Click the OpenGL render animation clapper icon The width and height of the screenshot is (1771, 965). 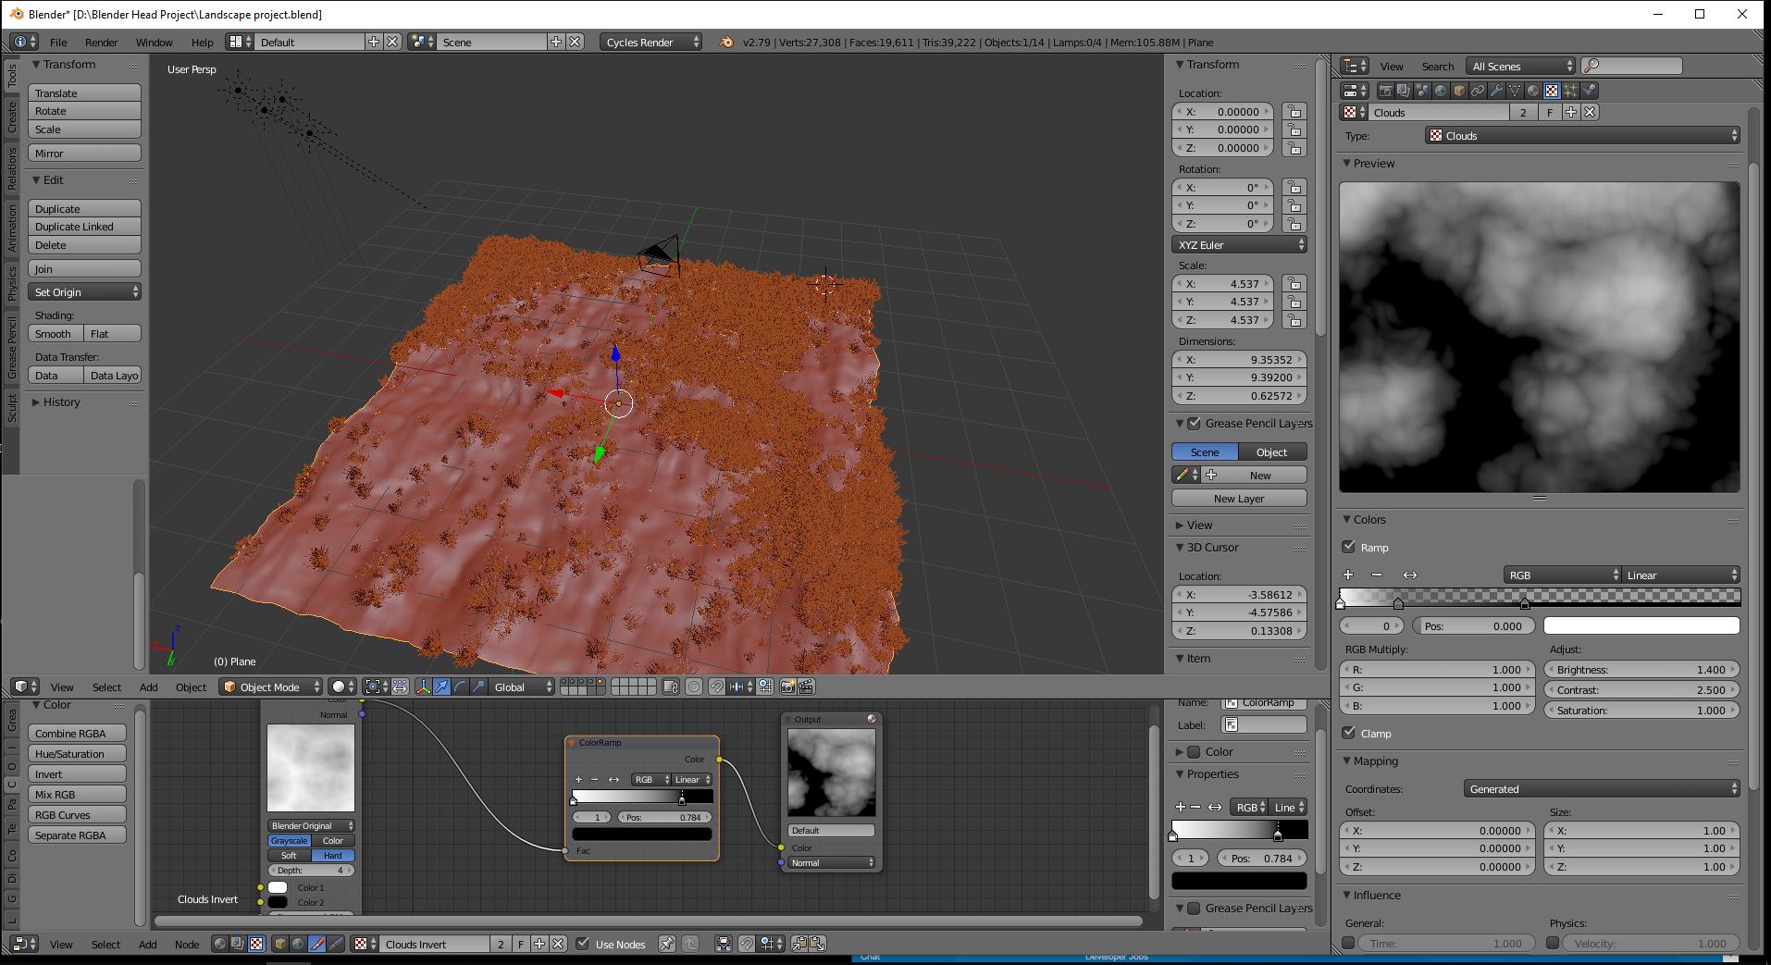pyautogui.click(x=806, y=687)
